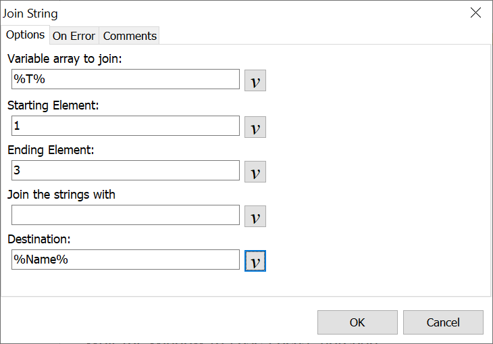Screen dimensions: 493x344
Task: Click variable picker icon beside Ending Element
Action: (x=255, y=172)
